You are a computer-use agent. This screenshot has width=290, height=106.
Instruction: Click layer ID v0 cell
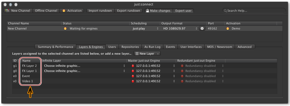pyautogui.click(x=15, y=81)
